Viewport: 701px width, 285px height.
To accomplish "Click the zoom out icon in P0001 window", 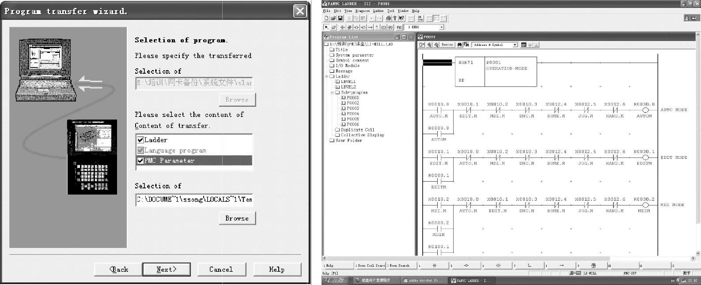I will pyautogui.click(x=436, y=45).
